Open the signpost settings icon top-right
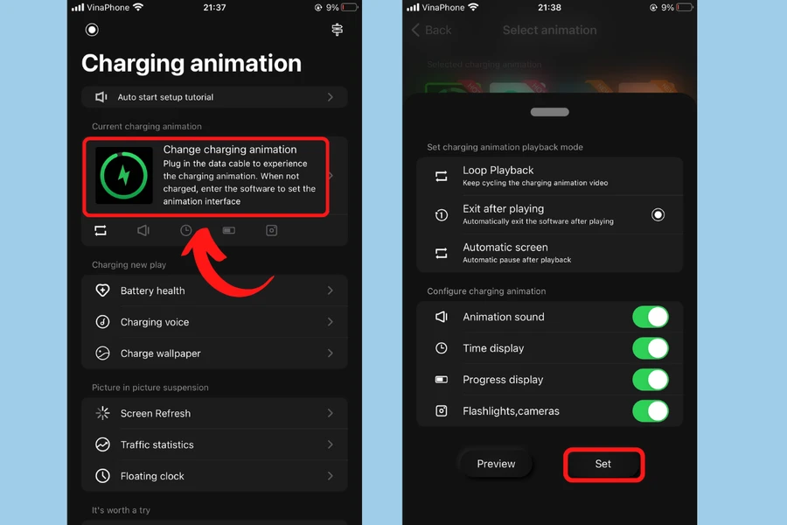This screenshot has height=525, width=787. (338, 30)
